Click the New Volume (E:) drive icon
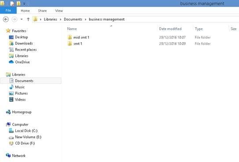Screen dimensions: 239x162 (x=11, y=137)
